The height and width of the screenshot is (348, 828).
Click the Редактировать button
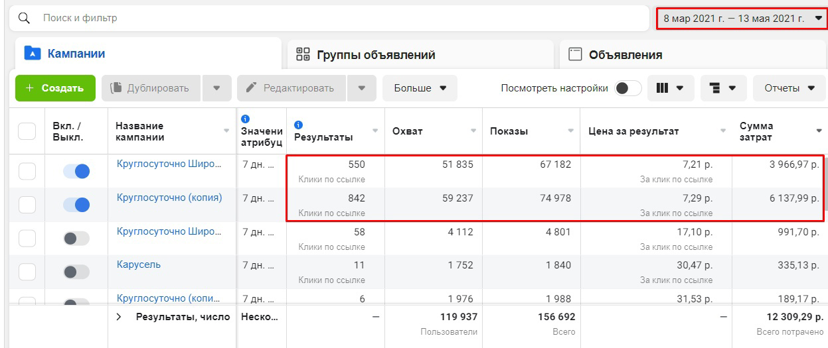point(291,88)
